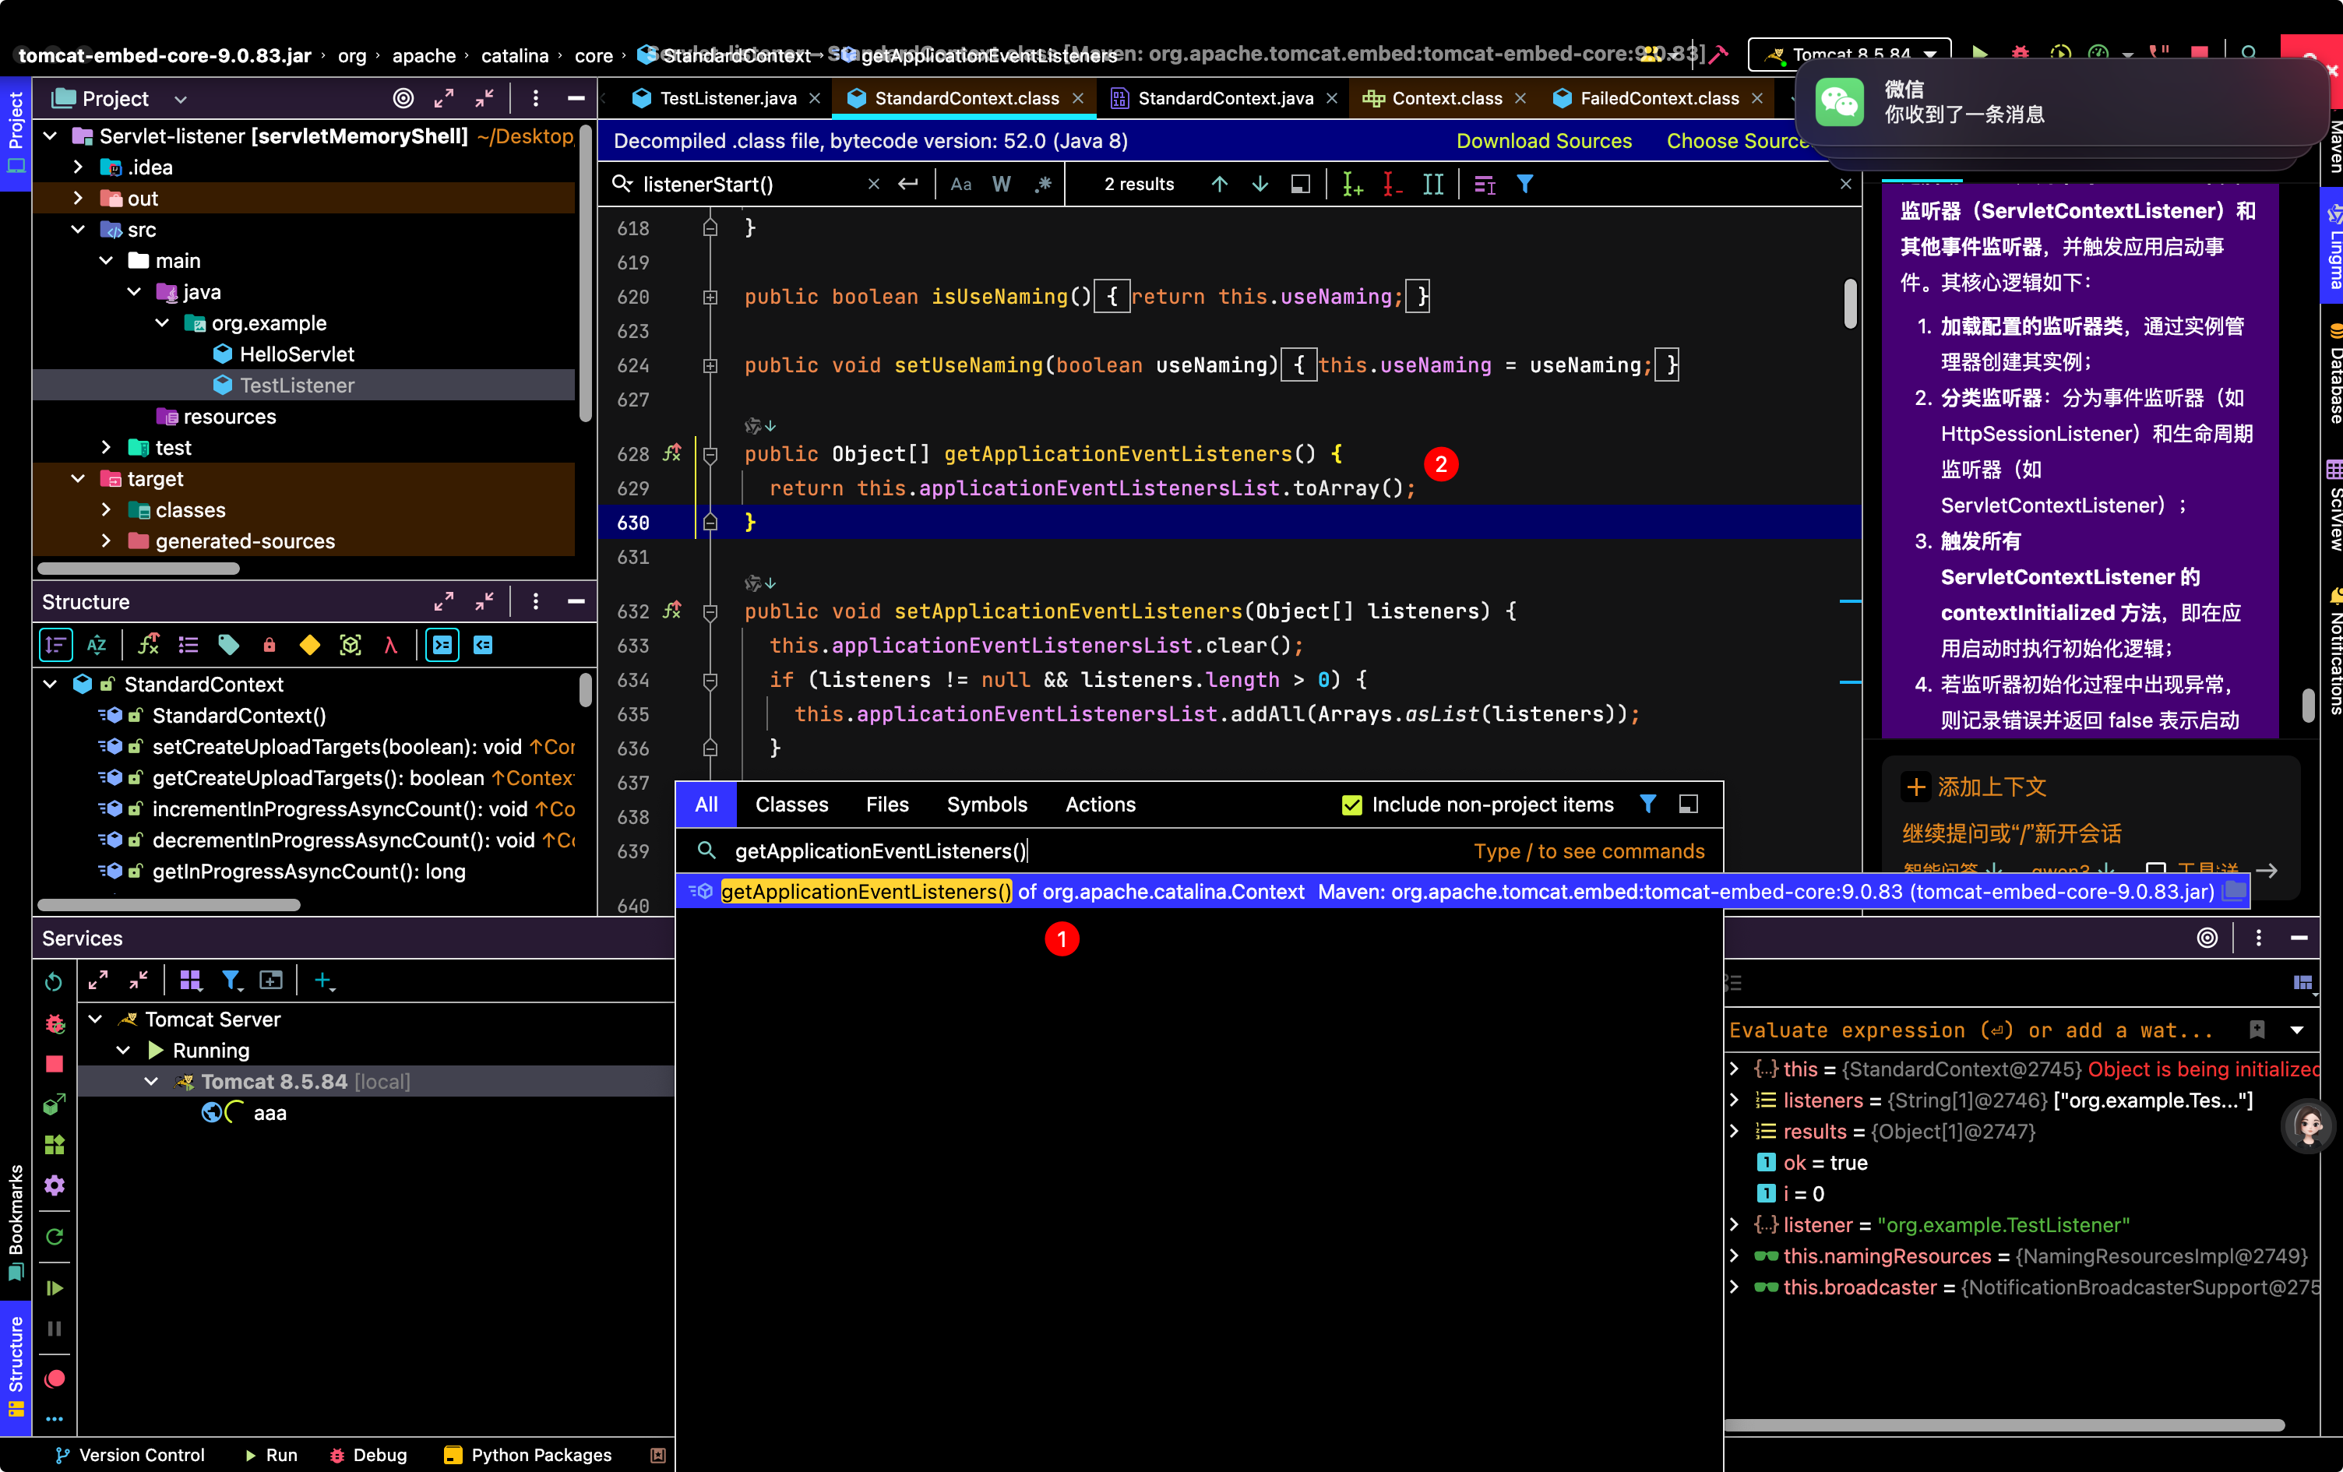Click the Select Opened File target icon in Project panel
Viewport: 2343px width, 1472px height.
click(x=403, y=98)
